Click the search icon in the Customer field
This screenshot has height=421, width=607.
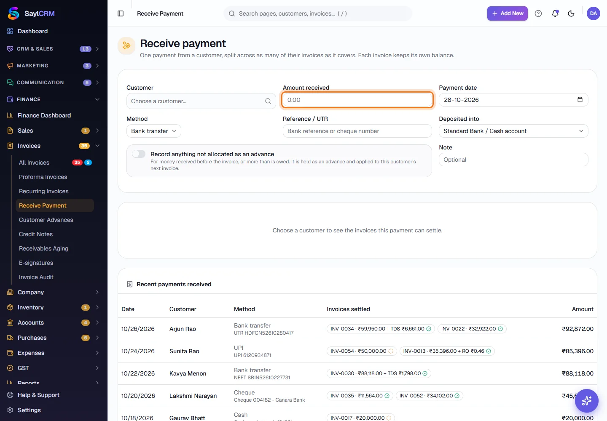(x=268, y=101)
